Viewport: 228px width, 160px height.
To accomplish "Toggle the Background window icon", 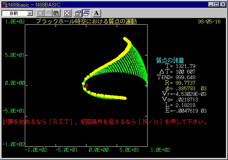I will coord(86,13).
